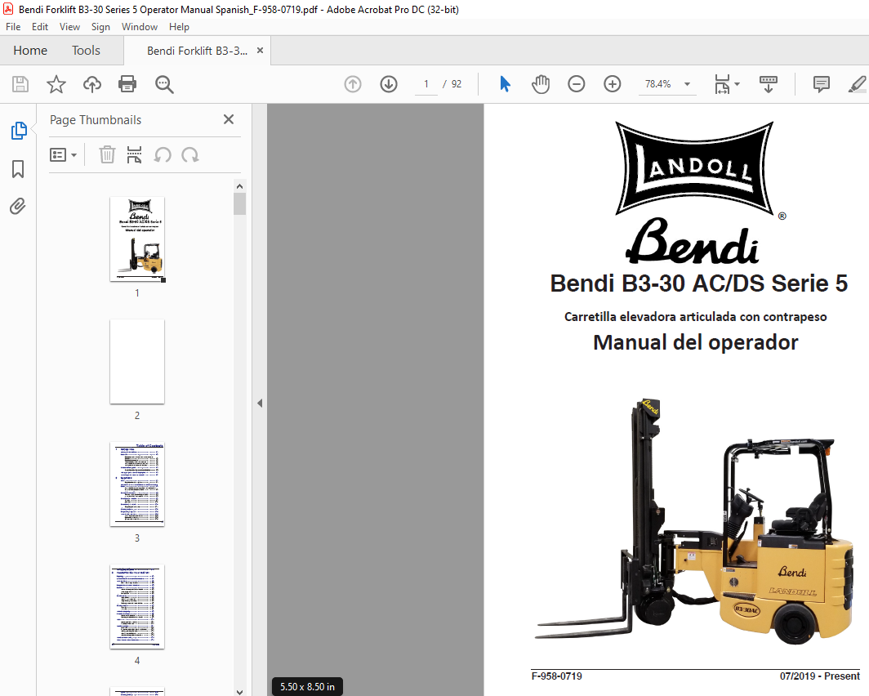
Task: Rotate page counterclockwise
Action: [x=163, y=154]
